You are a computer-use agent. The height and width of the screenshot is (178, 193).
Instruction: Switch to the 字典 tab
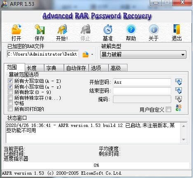tap(54, 68)
